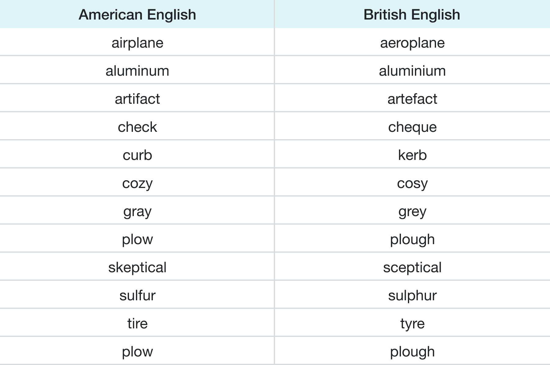Select the cheque cell
The width and height of the screenshot is (550, 365).
412,127
